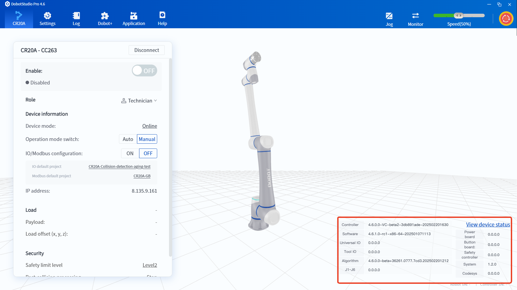Click the Disconnect button
Image resolution: width=517 pixels, height=290 pixels.
tap(146, 50)
